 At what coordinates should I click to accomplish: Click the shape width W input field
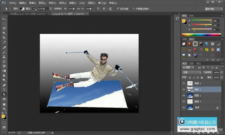pos(71,9)
